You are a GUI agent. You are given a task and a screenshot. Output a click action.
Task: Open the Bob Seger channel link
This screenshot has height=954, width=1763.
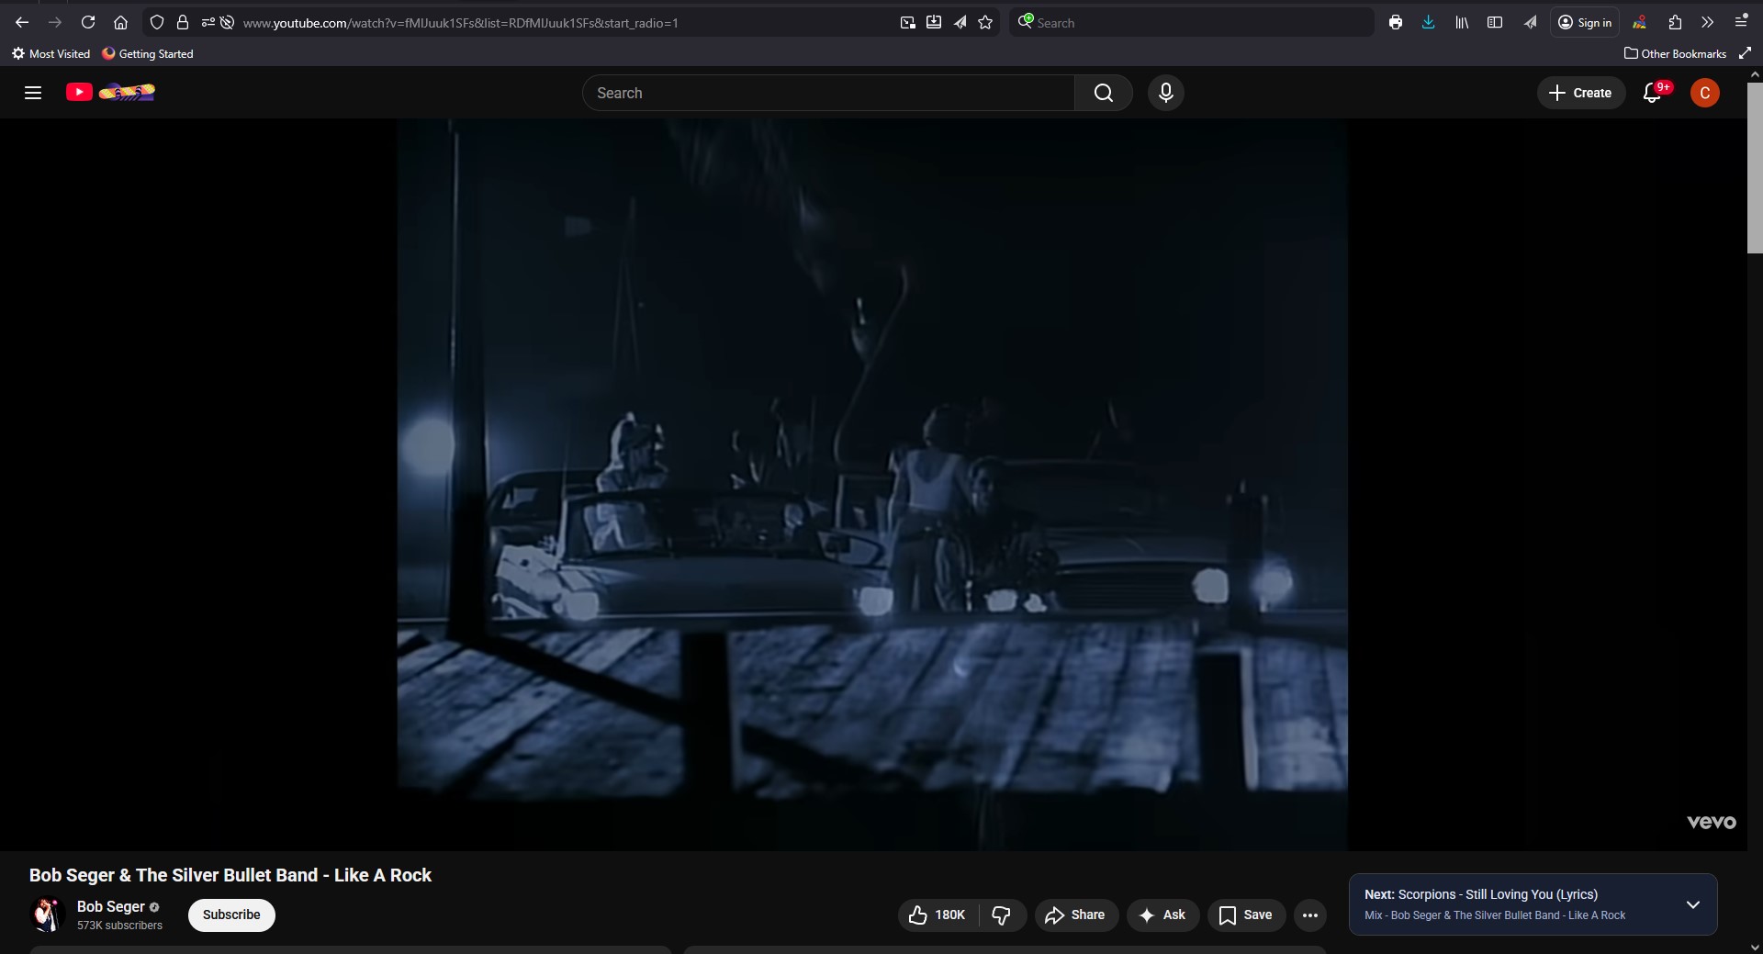[110, 907]
